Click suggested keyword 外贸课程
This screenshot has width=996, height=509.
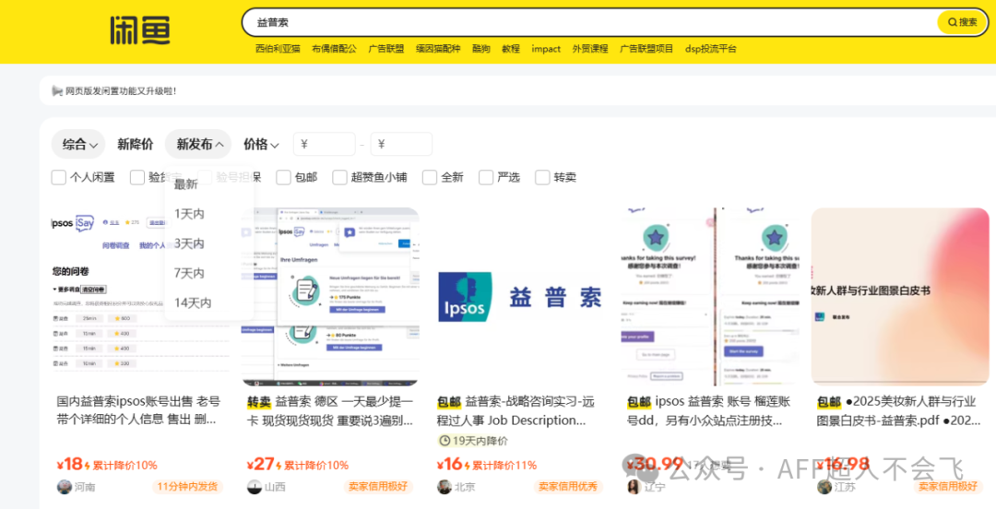click(590, 49)
